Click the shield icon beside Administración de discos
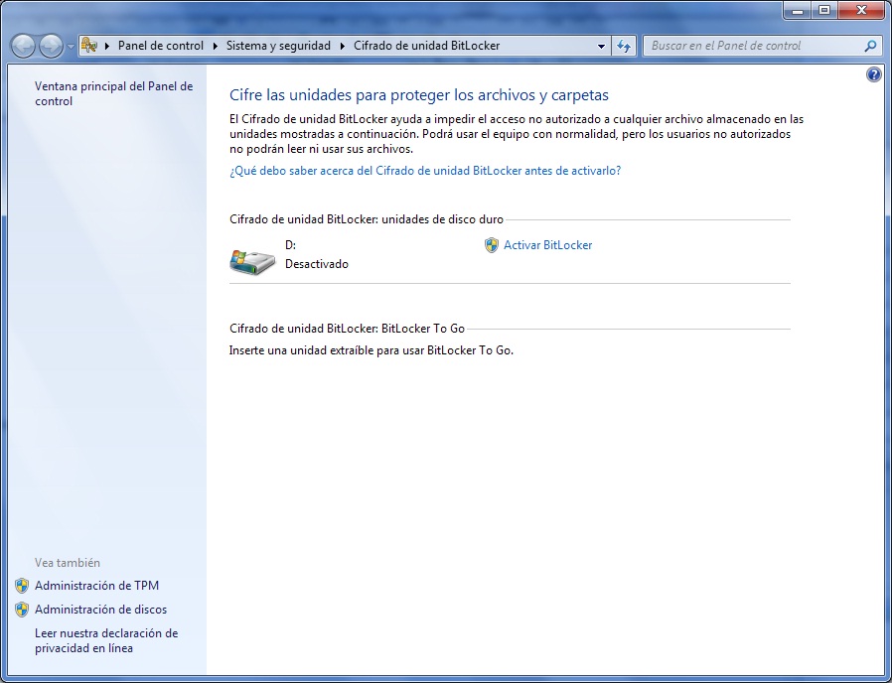892x683 pixels. 22,610
